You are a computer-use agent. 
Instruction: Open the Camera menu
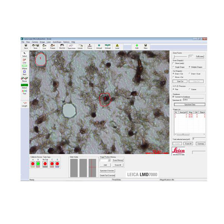tap(35, 42)
